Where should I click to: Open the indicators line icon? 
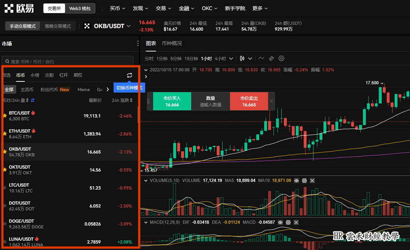[x=261, y=58]
